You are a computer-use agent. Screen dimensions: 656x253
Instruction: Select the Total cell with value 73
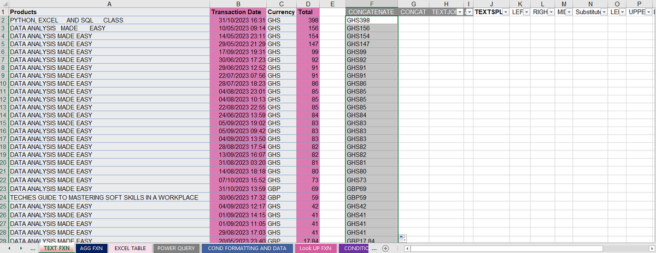pos(308,180)
